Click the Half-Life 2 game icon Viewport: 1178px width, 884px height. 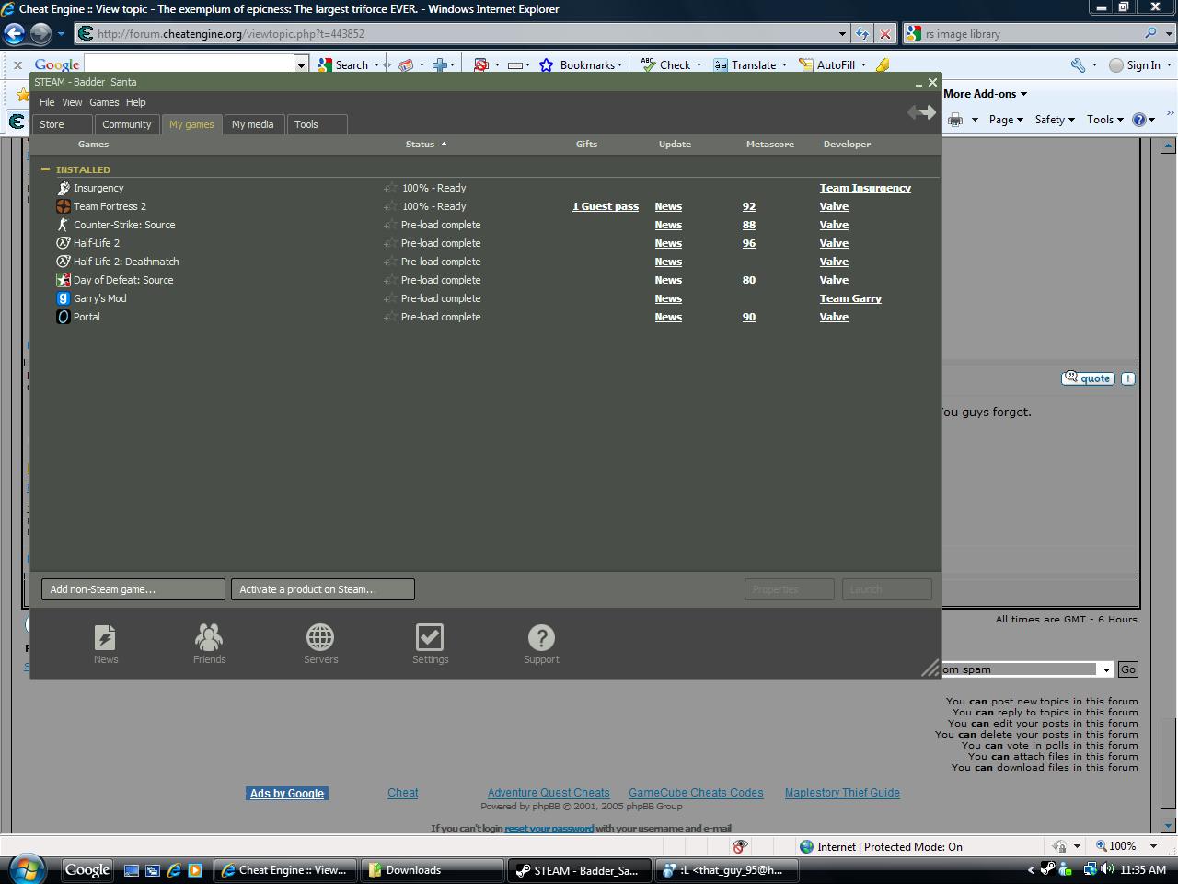pos(63,243)
